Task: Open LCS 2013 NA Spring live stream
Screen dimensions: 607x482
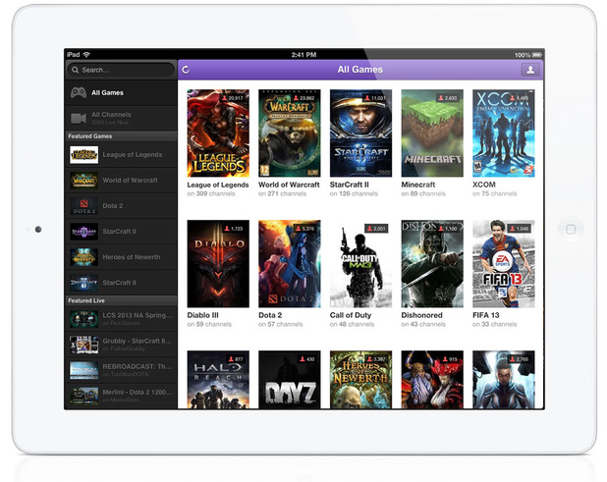Action: (121, 319)
